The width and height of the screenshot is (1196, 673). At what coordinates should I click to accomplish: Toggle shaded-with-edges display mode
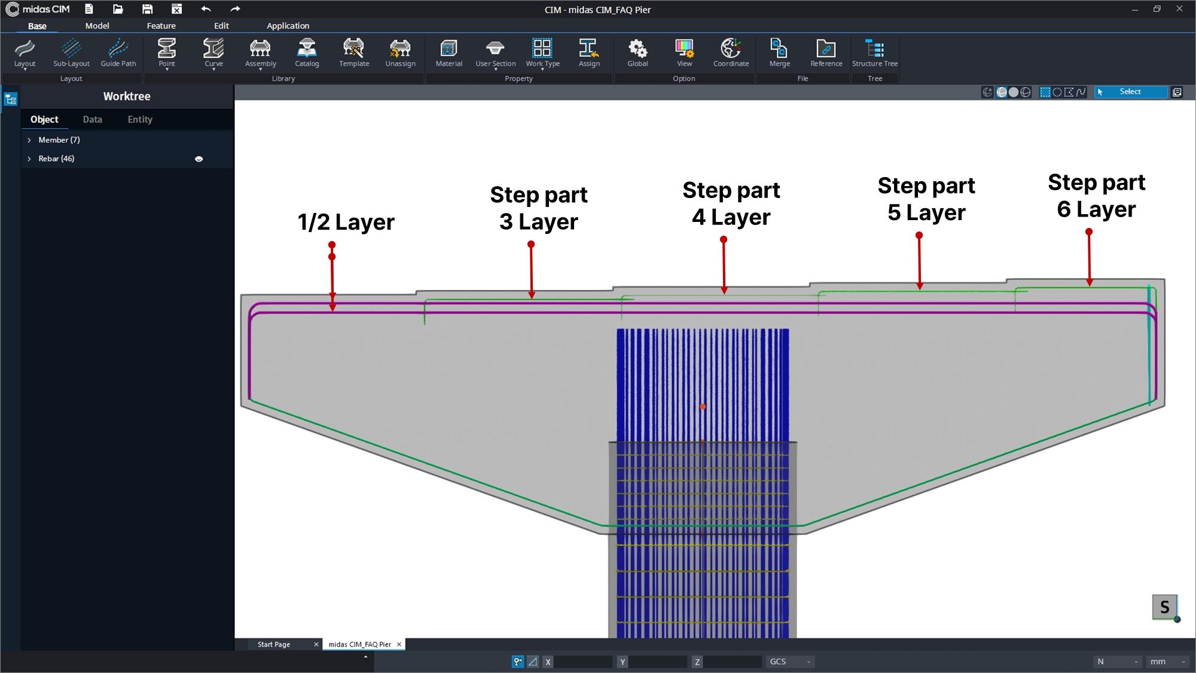click(1002, 92)
